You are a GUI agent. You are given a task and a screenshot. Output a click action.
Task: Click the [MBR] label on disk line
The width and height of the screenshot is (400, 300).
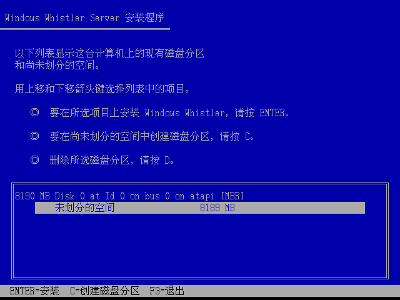(232, 196)
